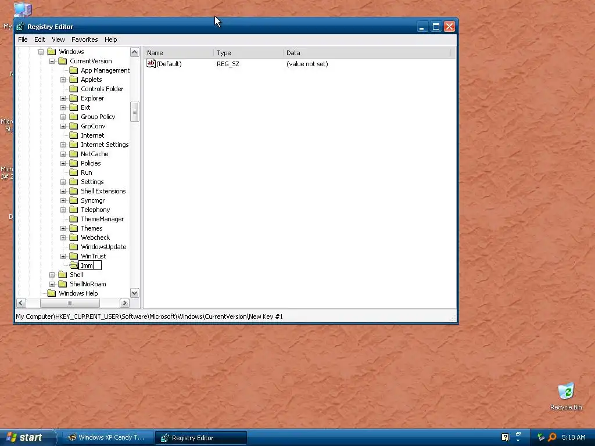
Task: Click the tree scroll down arrow
Action: (x=135, y=293)
